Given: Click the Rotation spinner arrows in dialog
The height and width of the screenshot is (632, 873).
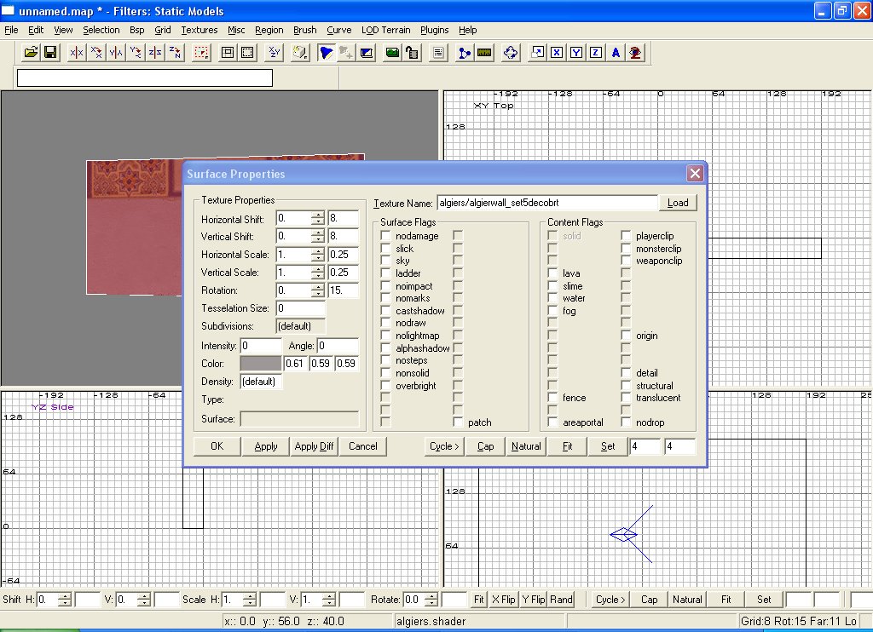Looking at the screenshot, I should (x=317, y=290).
